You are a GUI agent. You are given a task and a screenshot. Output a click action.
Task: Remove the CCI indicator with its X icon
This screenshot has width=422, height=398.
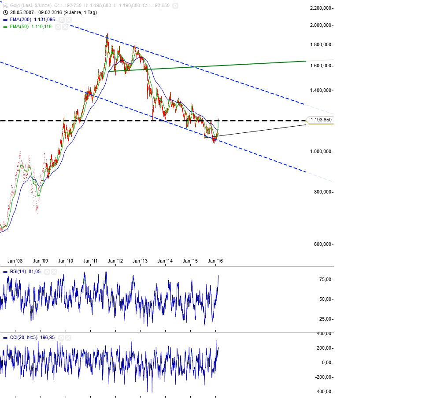pos(68,338)
